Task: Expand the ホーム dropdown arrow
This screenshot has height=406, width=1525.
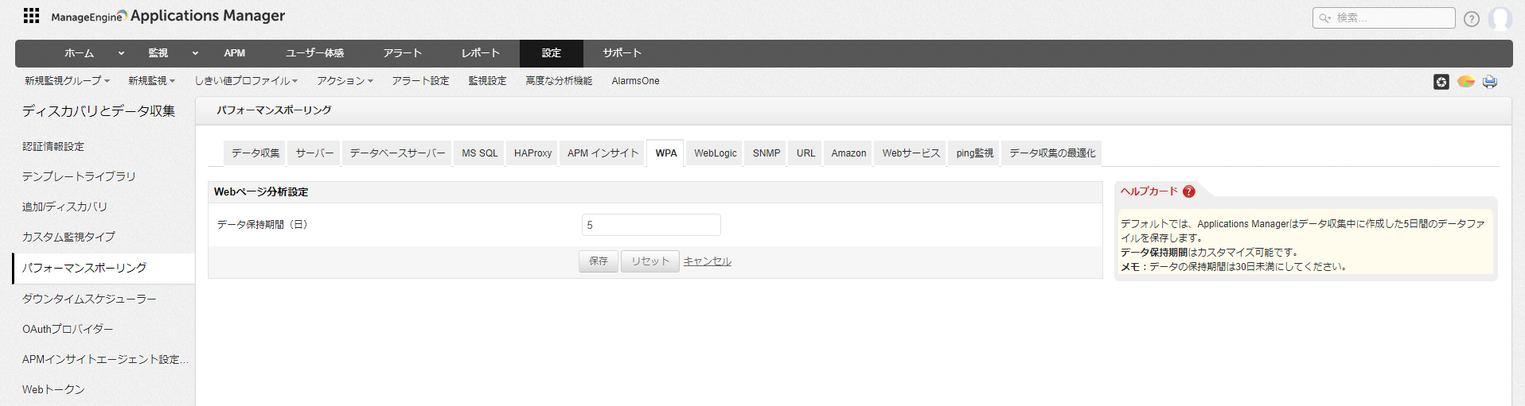Action: pyautogui.click(x=121, y=53)
